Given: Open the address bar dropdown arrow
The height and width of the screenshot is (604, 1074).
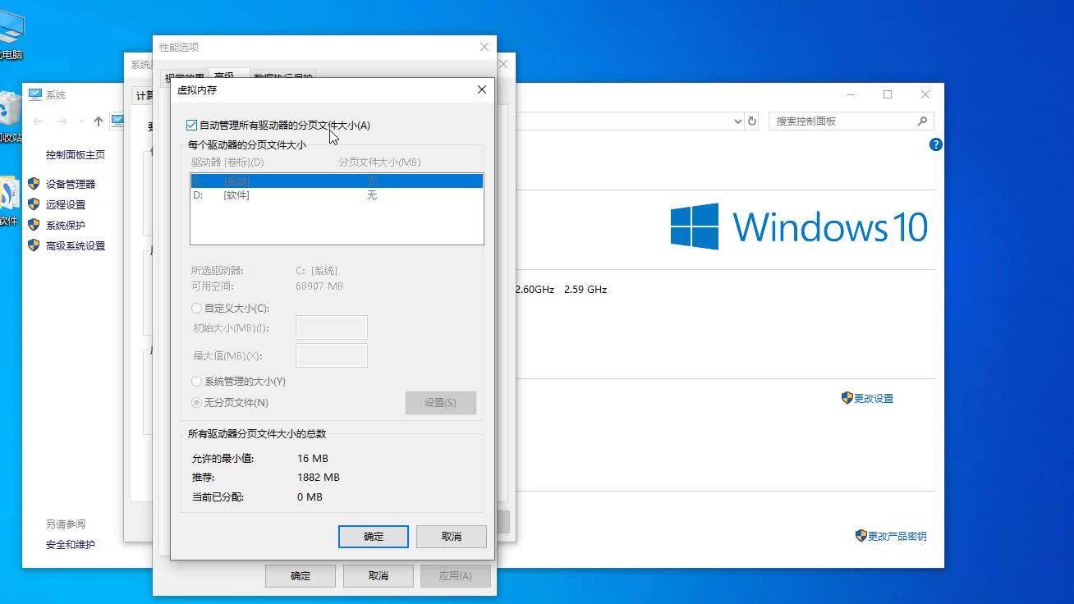Looking at the screenshot, I should coord(737,121).
